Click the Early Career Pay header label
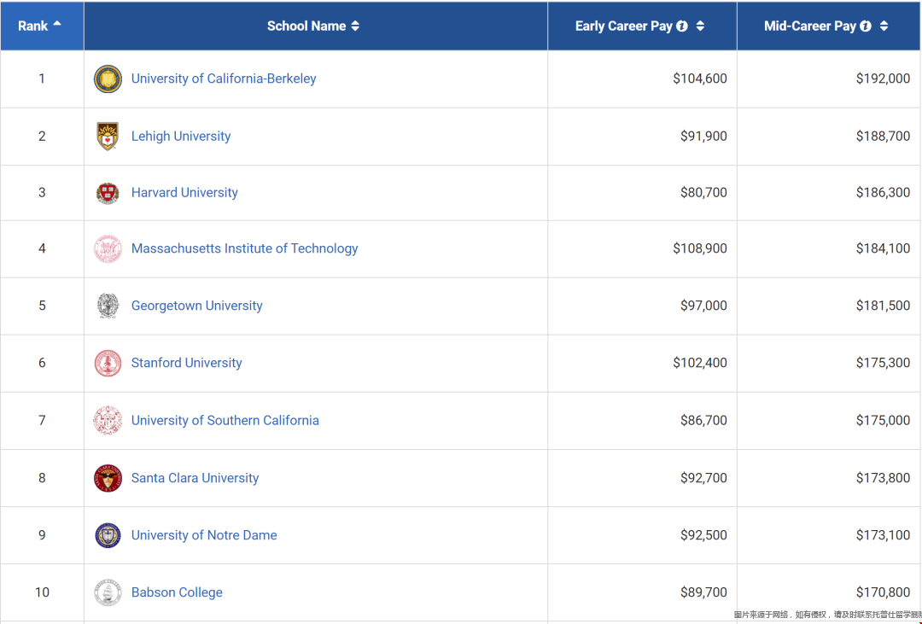The width and height of the screenshot is (922, 624). tap(623, 26)
